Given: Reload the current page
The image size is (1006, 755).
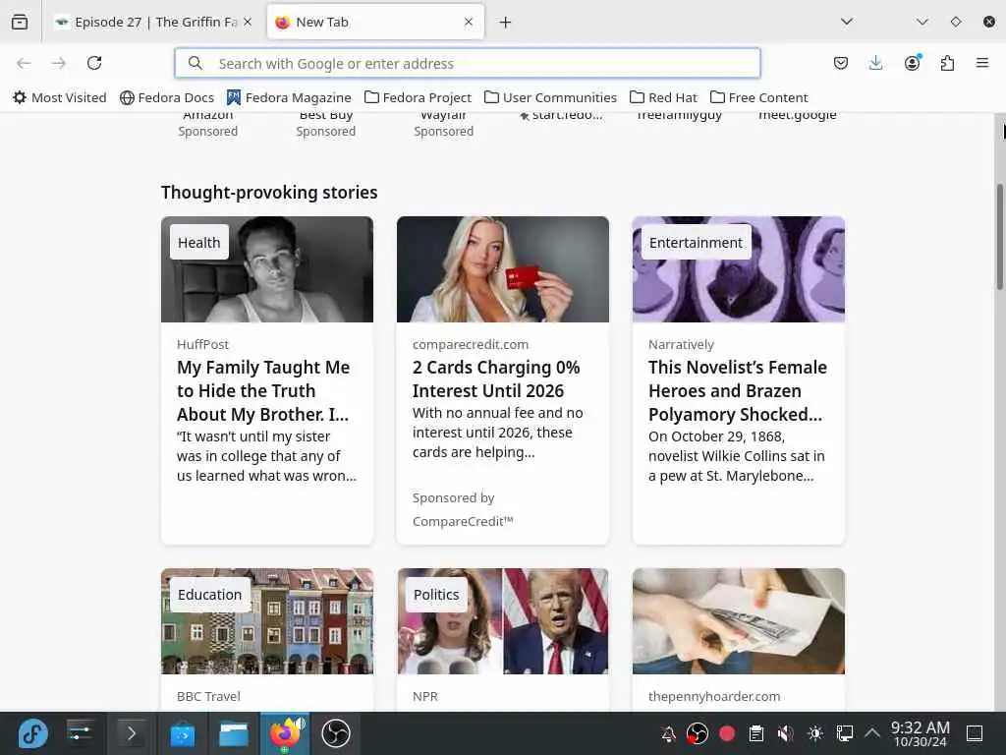Looking at the screenshot, I should tap(94, 63).
